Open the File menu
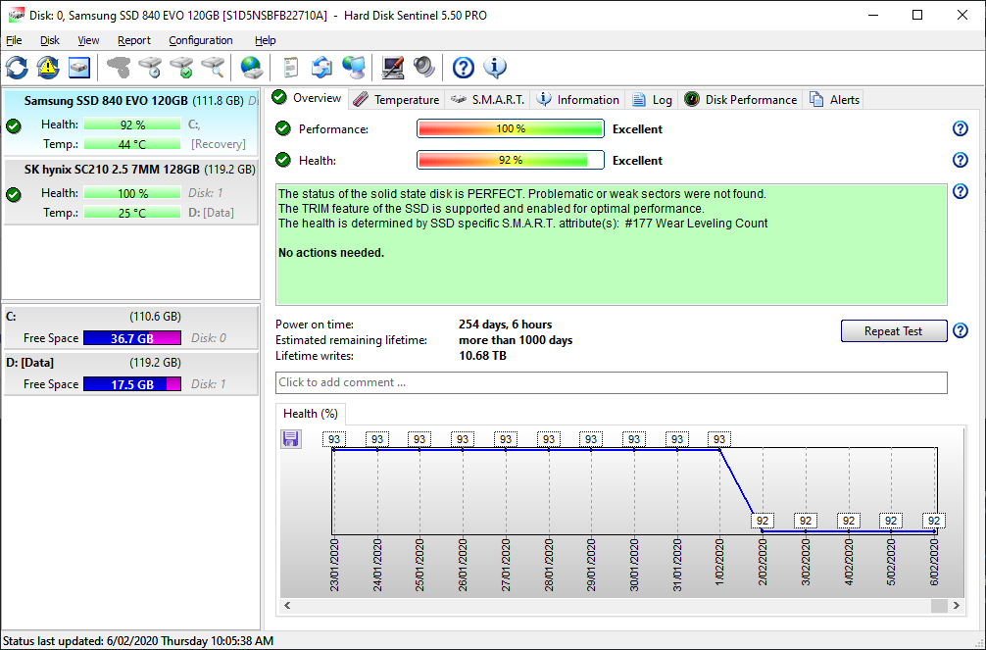This screenshot has width=986, height=650. pos(14,40)
